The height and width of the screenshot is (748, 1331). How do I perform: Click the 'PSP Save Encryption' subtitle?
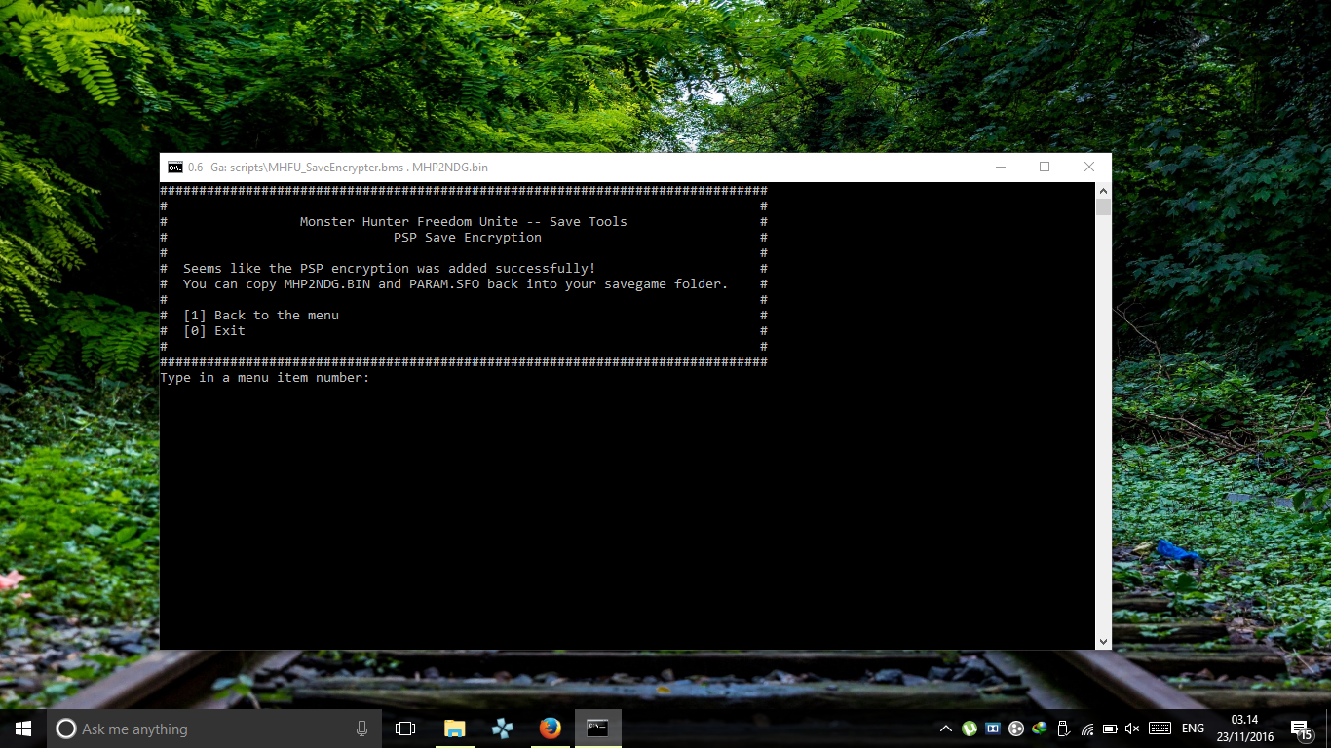[468, 238]
